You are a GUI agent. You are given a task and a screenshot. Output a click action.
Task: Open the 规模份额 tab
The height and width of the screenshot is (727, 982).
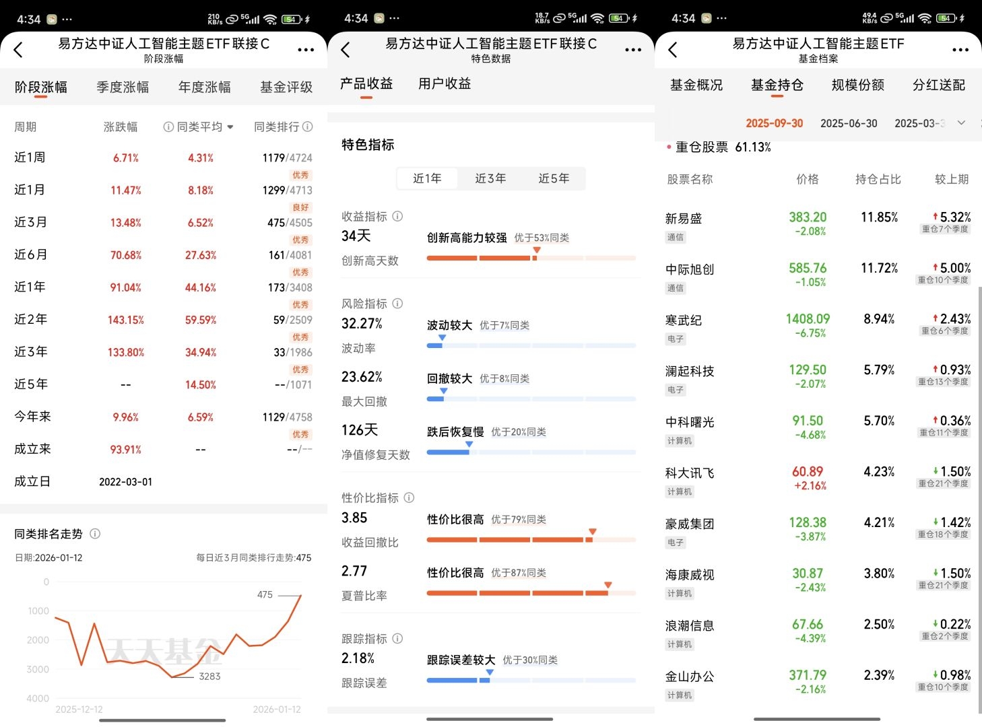(x=858, y=85)
